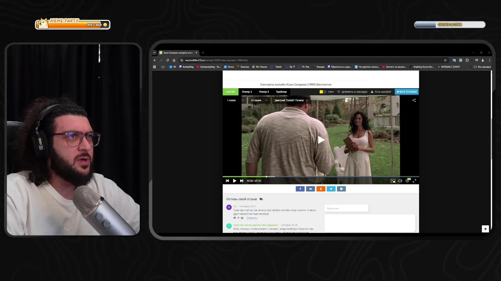
Task: Open Chrome three-dot menu
Action: (x=489, y=60)
